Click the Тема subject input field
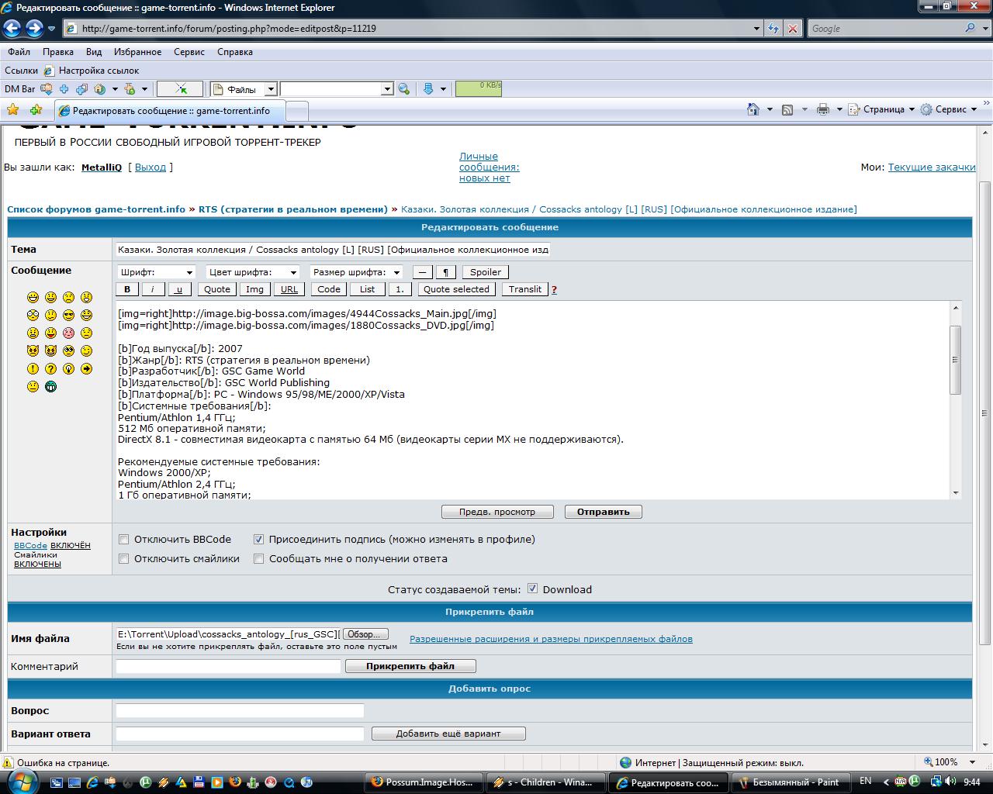 [x=333, y=250]
